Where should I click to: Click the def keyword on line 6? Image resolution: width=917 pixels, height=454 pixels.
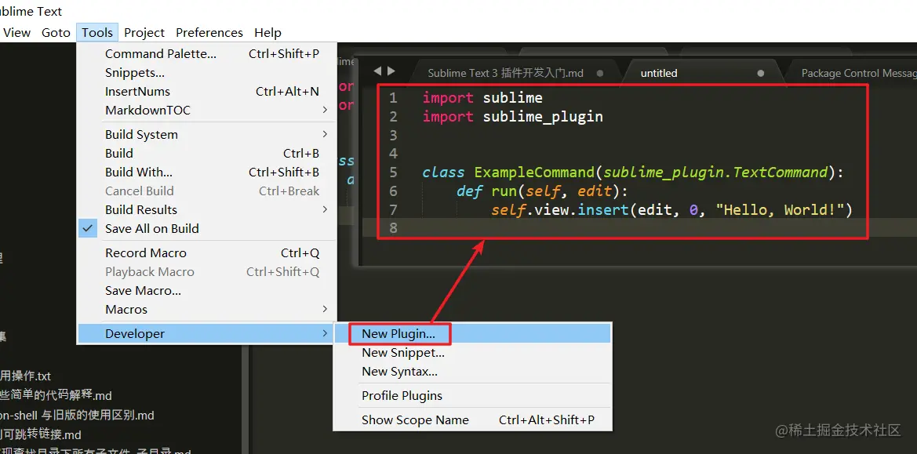click(470, 191)
